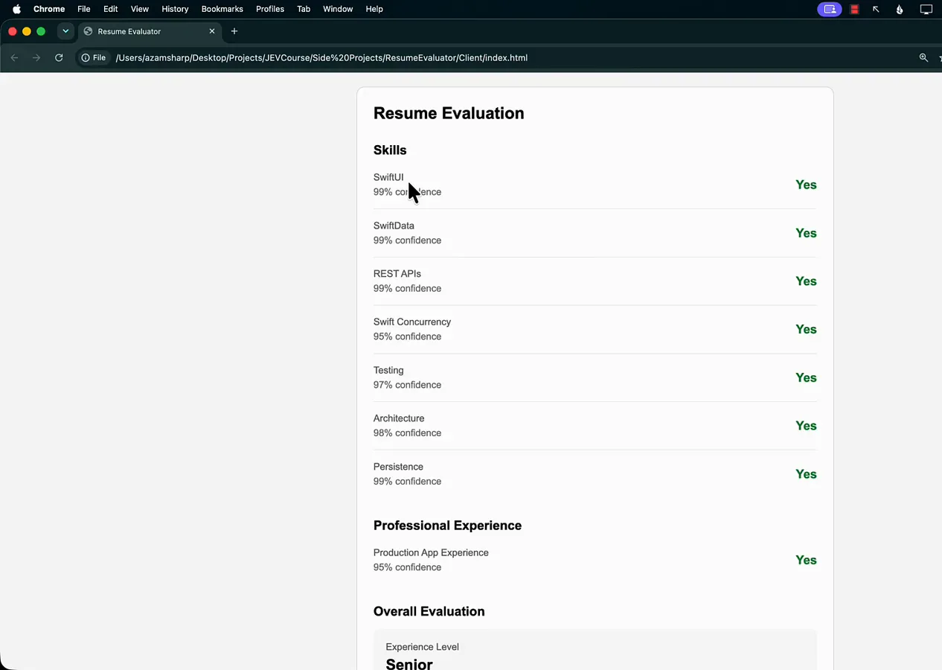Close the Resume Evaluator tab

coord(212,31)
